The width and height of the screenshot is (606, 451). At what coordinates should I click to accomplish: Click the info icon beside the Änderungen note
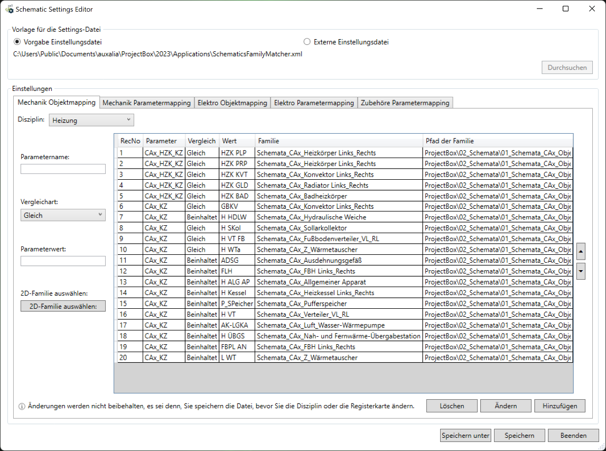point(22,407)
